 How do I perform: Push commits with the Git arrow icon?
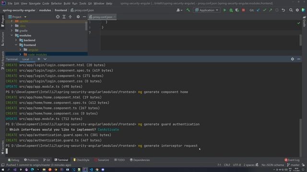coord(271,10)
